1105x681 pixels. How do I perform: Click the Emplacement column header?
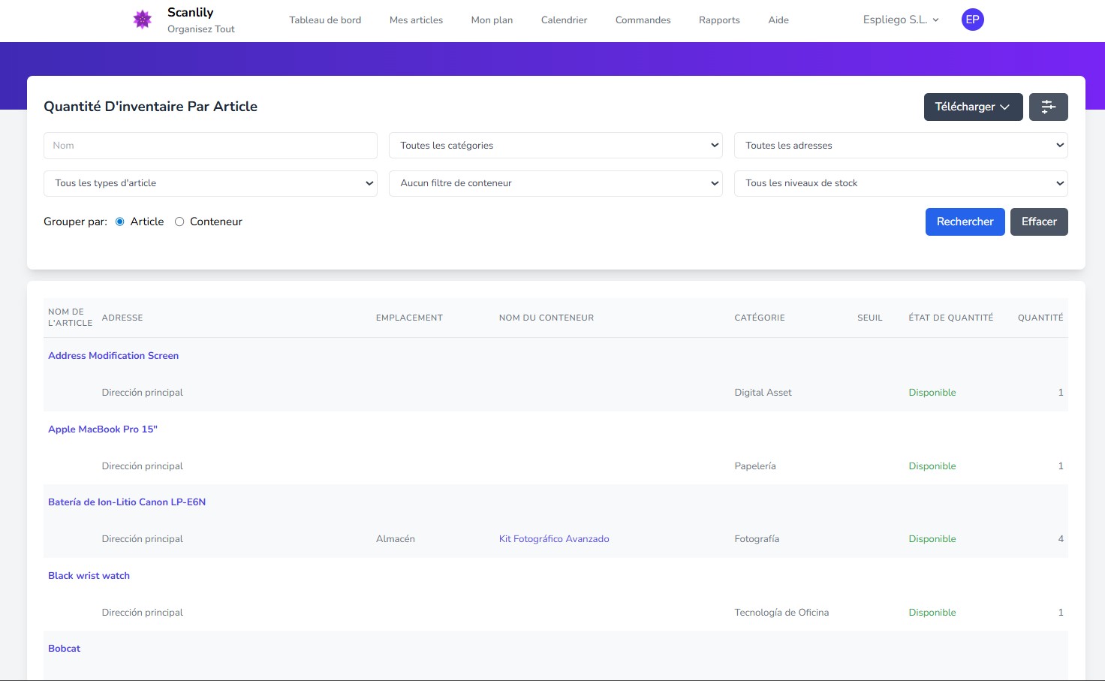(x=409, y=318)
